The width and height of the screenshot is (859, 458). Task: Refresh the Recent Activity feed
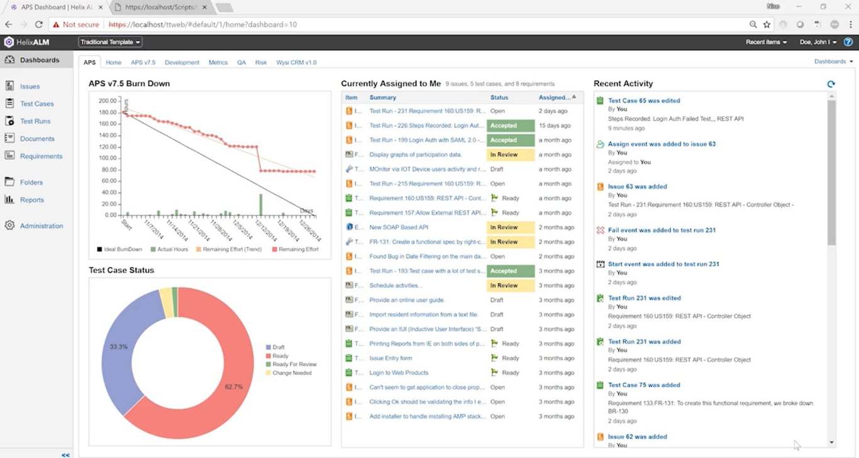point(831,83)
